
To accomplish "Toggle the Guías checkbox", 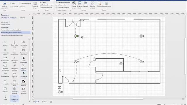I will pyautogui.click(x=20, y=7).
